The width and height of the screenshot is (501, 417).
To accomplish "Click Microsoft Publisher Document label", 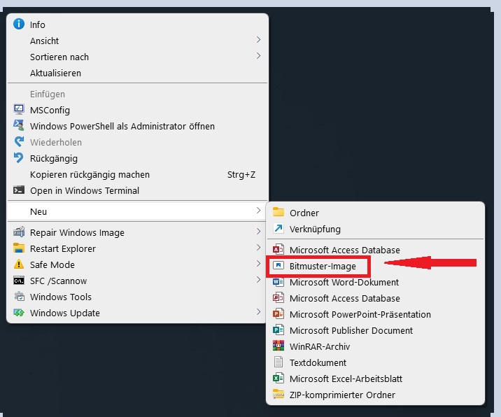I will [351, 330].
